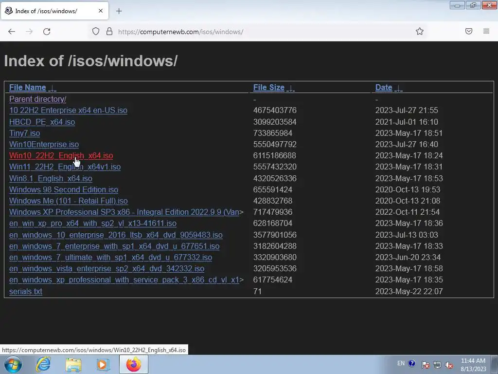Click the forward navigation arrow
Screen dimensions: 498x374
pyautogui.click(x=29, y=32)
